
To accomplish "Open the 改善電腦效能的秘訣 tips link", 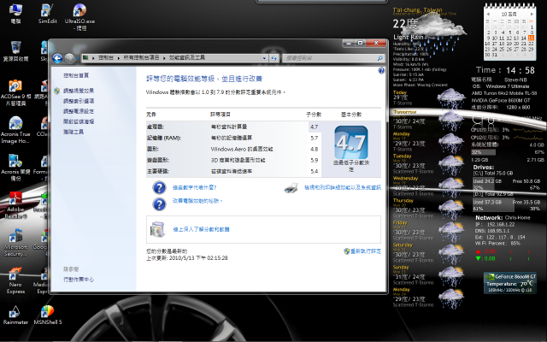I will 197,201.
